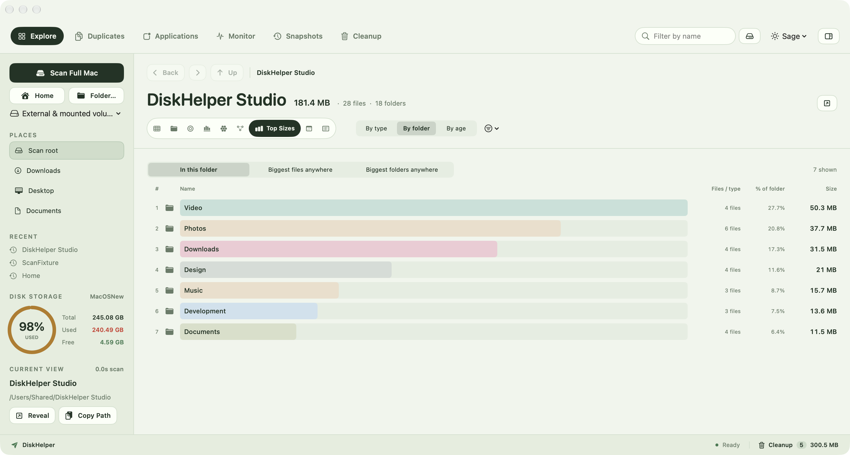Click the folder icon of the Video row
This screenshot has width=850, height=455.
point(169,207)
